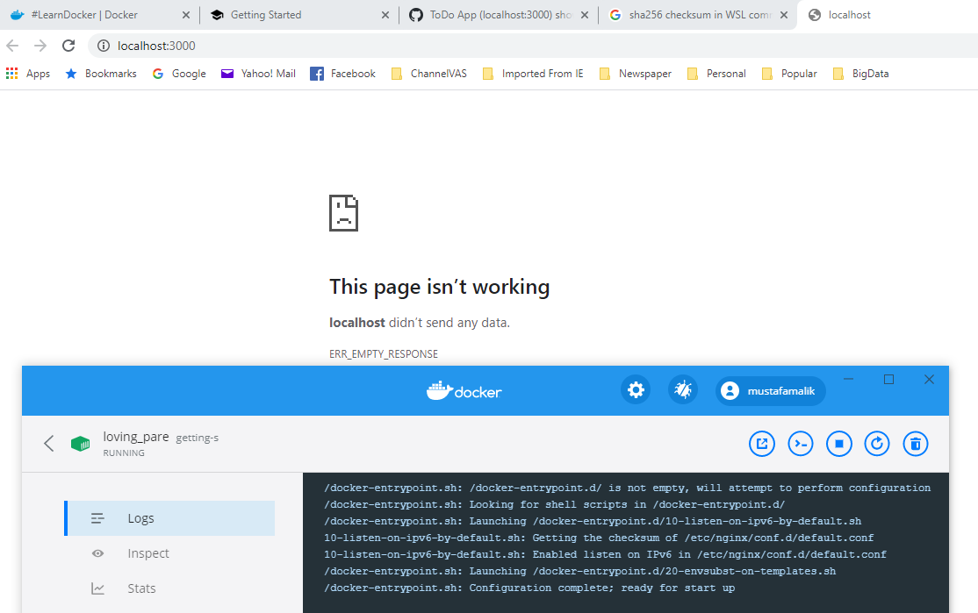Image resolution: width=978 pixels, height=613 pixels.
Task: Go back to containers list arrow
Action: coord(48,443)
